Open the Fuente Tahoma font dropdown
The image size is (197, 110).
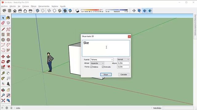(102, 60)
